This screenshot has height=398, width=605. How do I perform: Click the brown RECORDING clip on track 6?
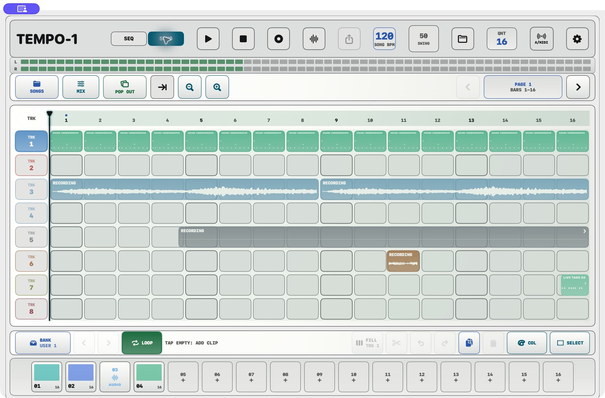coord(403,261)
